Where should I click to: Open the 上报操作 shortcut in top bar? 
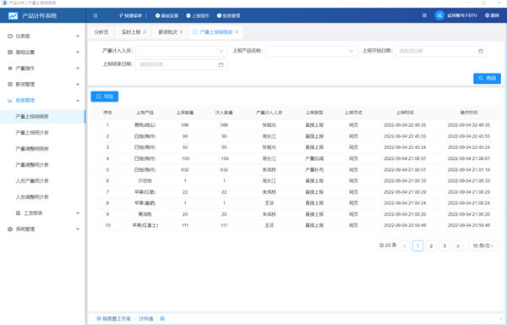pyautogui.click(x=198, y=15)
